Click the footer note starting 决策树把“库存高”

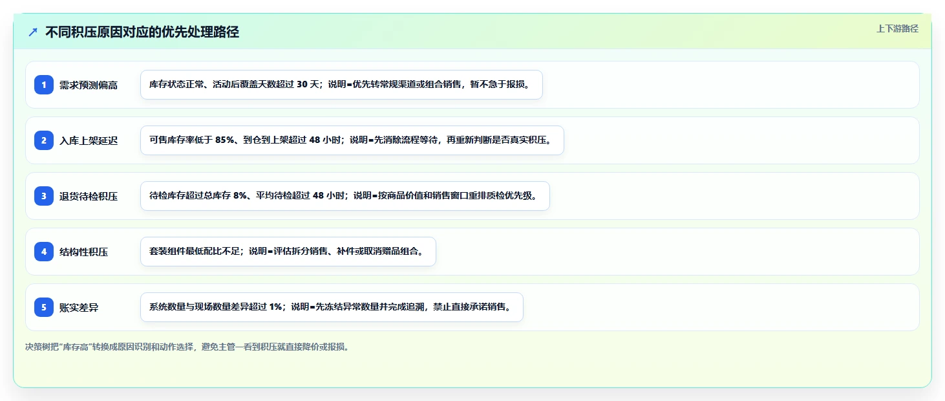pyautogui.click(x=187, y=347)
